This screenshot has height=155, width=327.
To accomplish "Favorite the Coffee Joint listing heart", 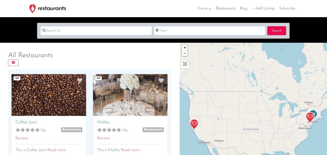I will click(x=80, y=80).
